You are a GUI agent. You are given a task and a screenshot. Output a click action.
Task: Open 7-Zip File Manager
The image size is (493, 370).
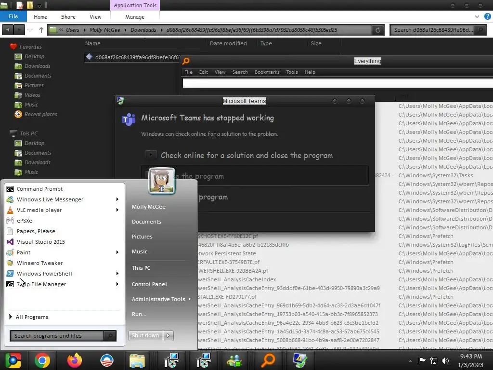41,284
